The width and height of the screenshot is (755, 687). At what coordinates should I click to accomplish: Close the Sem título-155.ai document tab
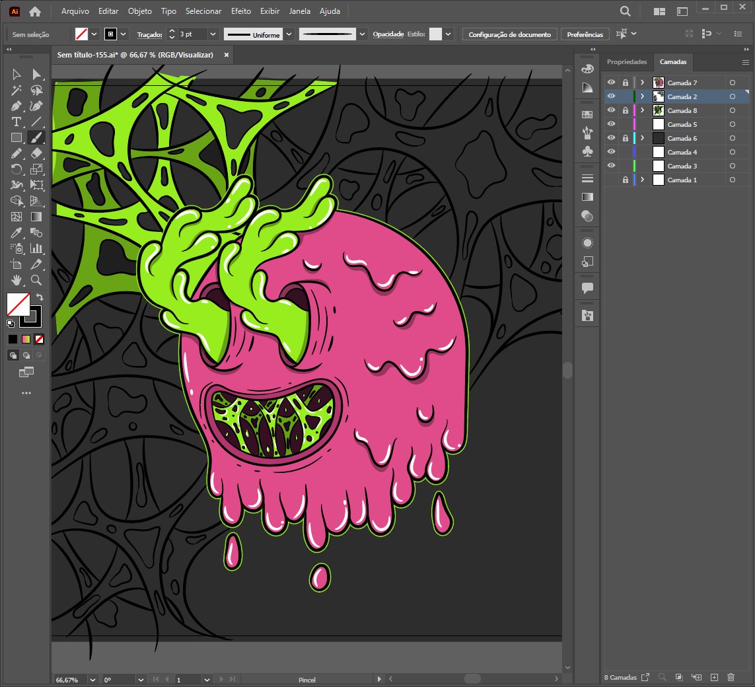(x=227, y=55)
